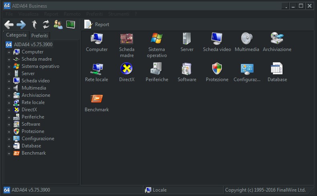Open the Report menu in the menu bar
Viewport: 317px width, 196px height.
click(51, 14)
